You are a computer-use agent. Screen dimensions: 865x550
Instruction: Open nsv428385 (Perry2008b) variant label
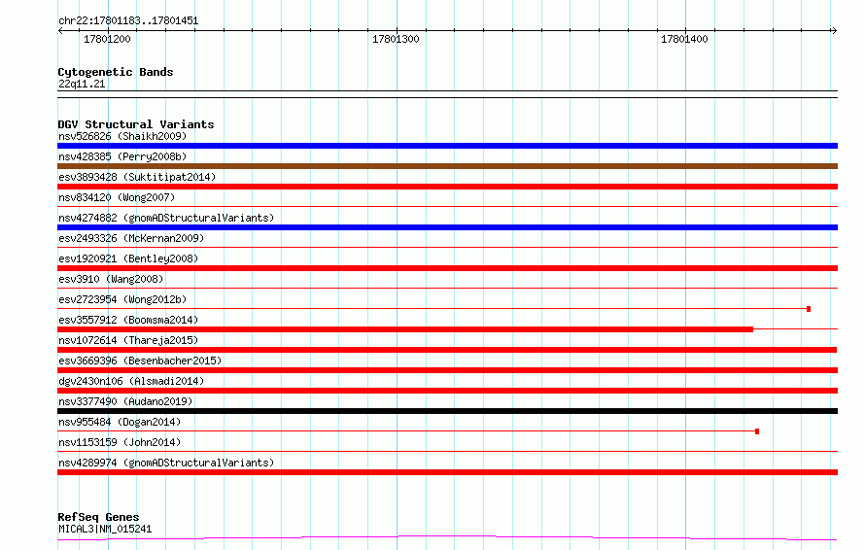[x=122, y=156]
